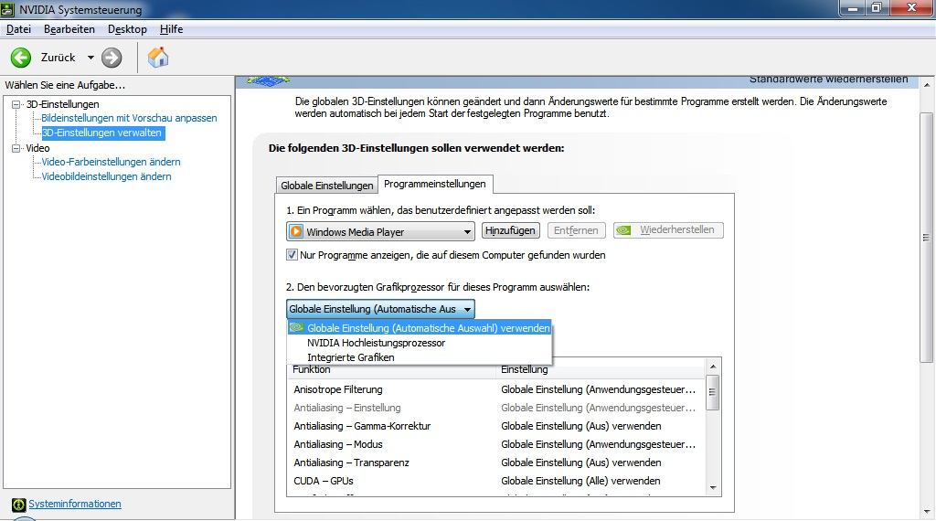Screen dimensions: 936x521
Task: Select the Video category label
Action: 37,148
